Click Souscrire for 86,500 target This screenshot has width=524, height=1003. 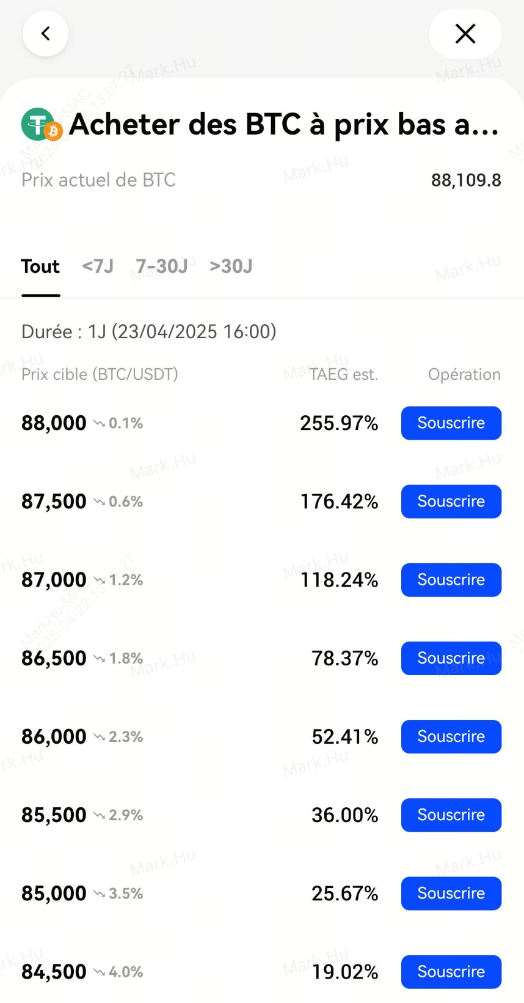click(451, 658)
